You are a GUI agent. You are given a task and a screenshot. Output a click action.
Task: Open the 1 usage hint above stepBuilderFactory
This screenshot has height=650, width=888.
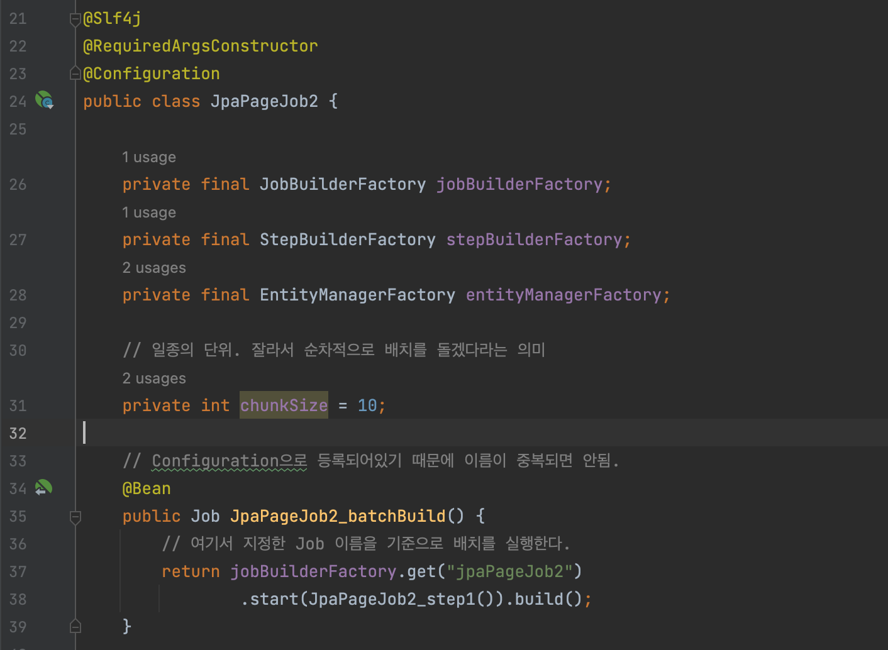pos(148,212)
